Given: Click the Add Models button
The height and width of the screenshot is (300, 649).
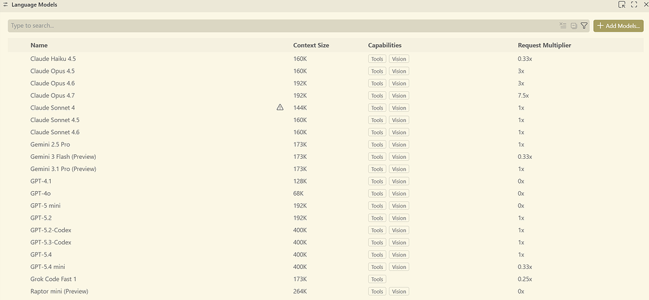Looking at the screenshot, I should tap(619, 25).
